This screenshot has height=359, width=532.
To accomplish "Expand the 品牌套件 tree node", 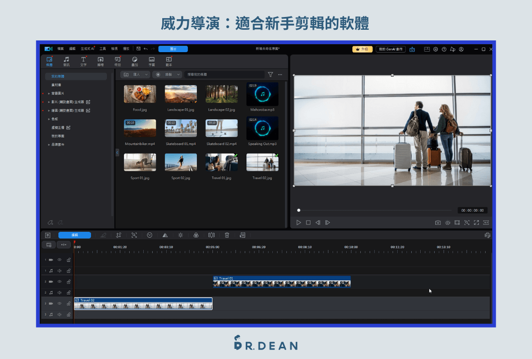I will [x=49, y=145].
